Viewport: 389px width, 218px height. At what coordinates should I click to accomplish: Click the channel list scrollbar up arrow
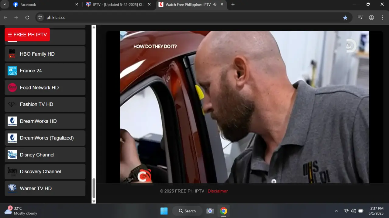coord(94,27)
